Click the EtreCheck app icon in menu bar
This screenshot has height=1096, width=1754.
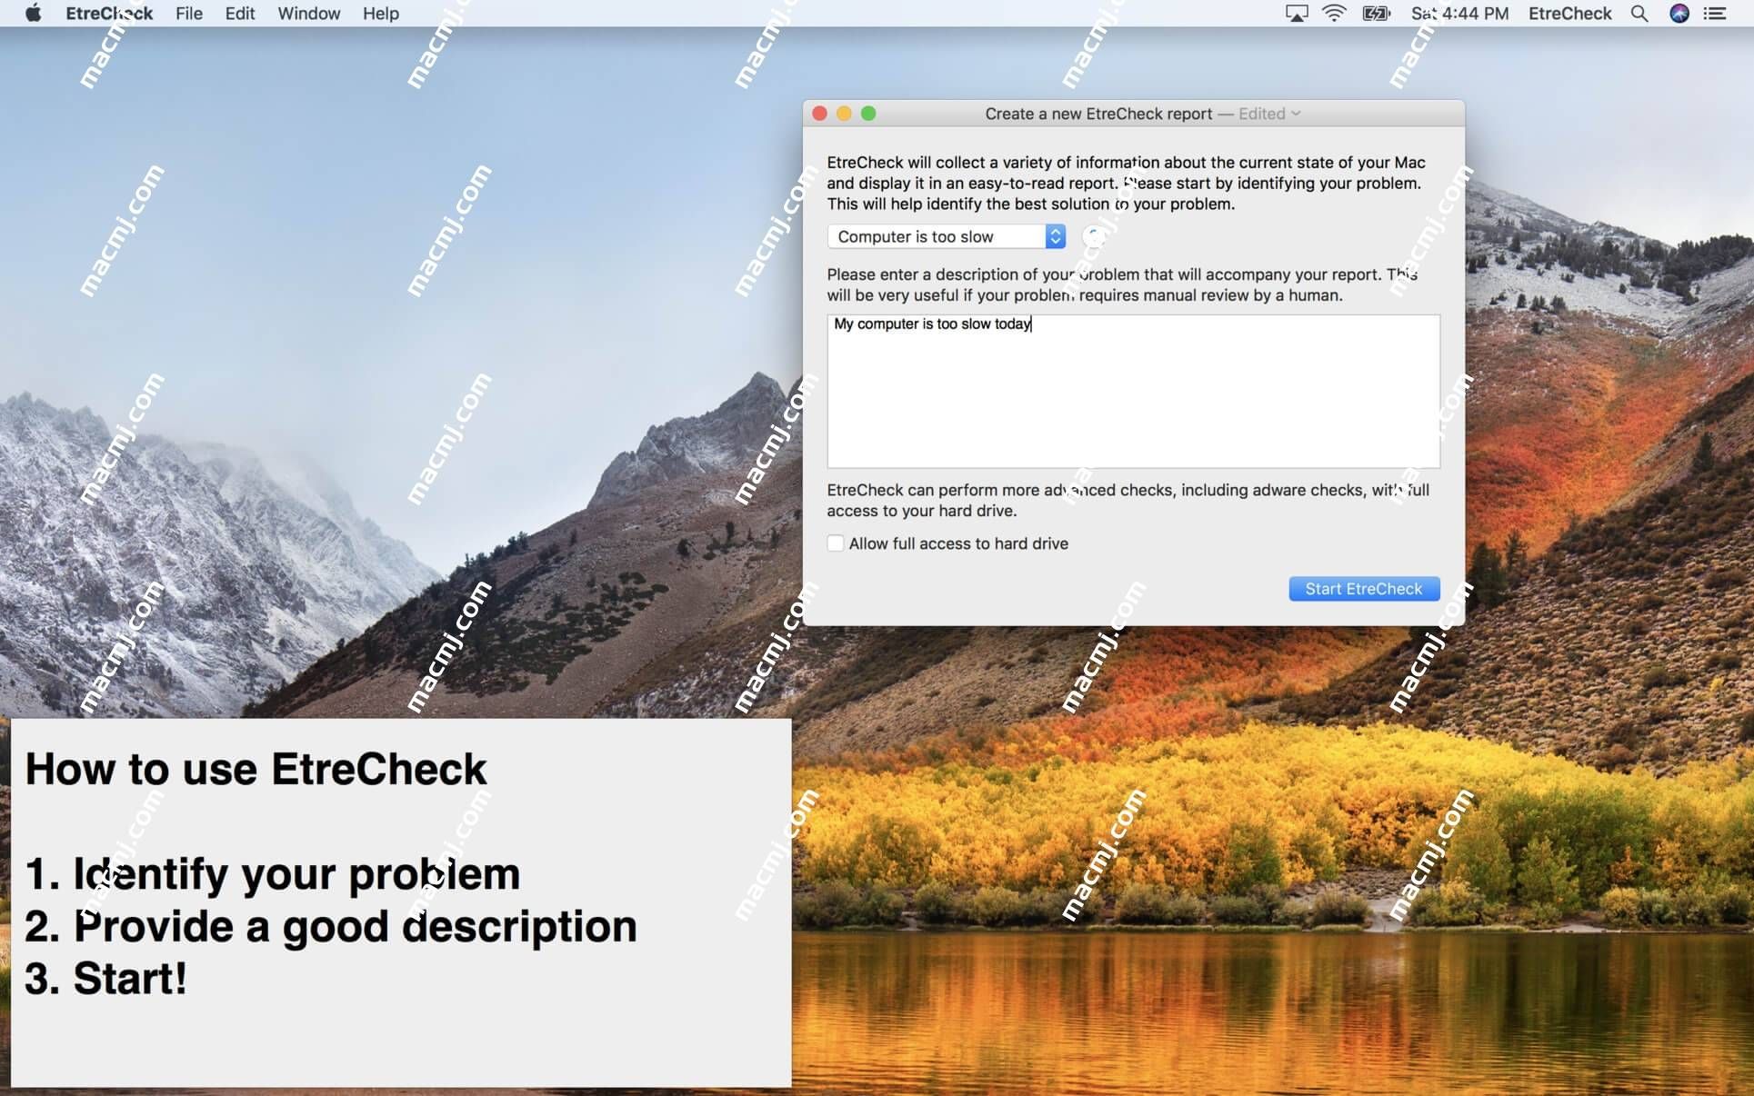[1571, 14]
